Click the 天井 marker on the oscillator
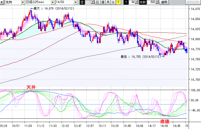The image size is (201, 129). 31,88
